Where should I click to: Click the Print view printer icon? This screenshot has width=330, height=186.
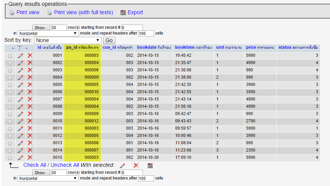pos(12,13)
